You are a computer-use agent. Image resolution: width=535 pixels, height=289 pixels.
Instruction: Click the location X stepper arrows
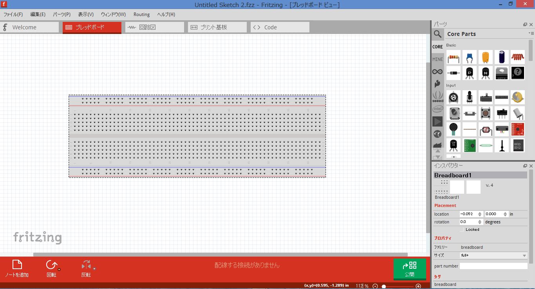[480, 214]
